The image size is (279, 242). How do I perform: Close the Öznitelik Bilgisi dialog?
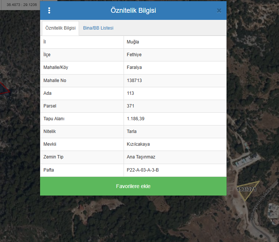[219, 10]
